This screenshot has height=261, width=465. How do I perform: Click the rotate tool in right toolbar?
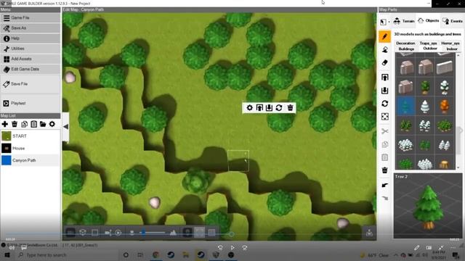click(384, 104)
